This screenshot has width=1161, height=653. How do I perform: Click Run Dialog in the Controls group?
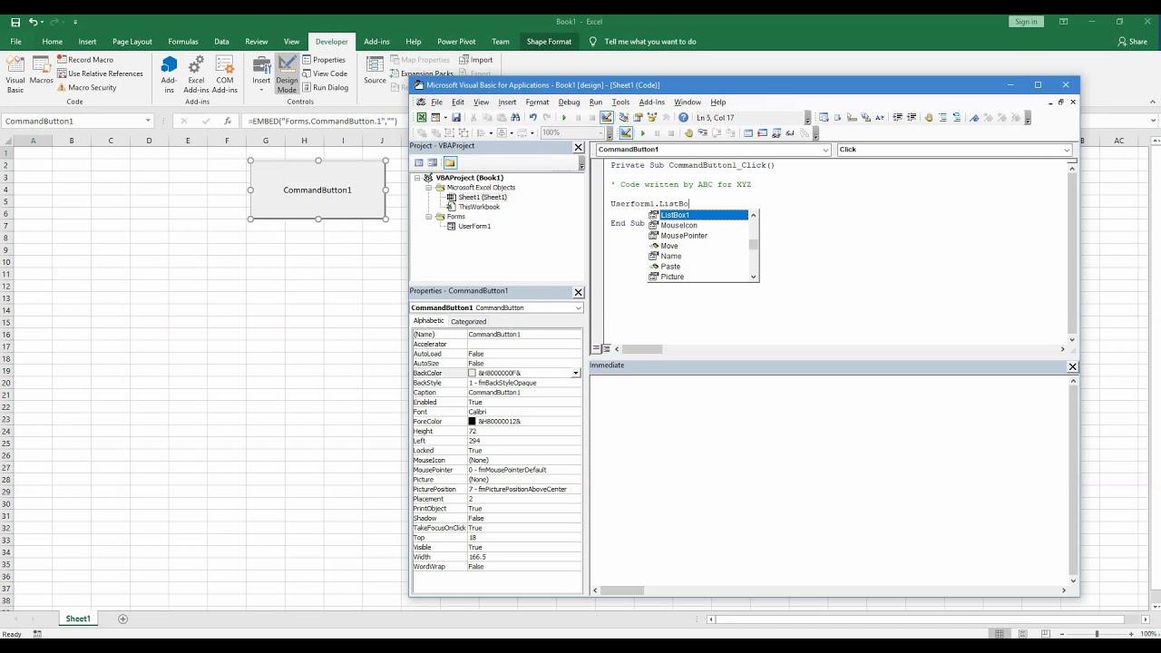coord(326,88)
